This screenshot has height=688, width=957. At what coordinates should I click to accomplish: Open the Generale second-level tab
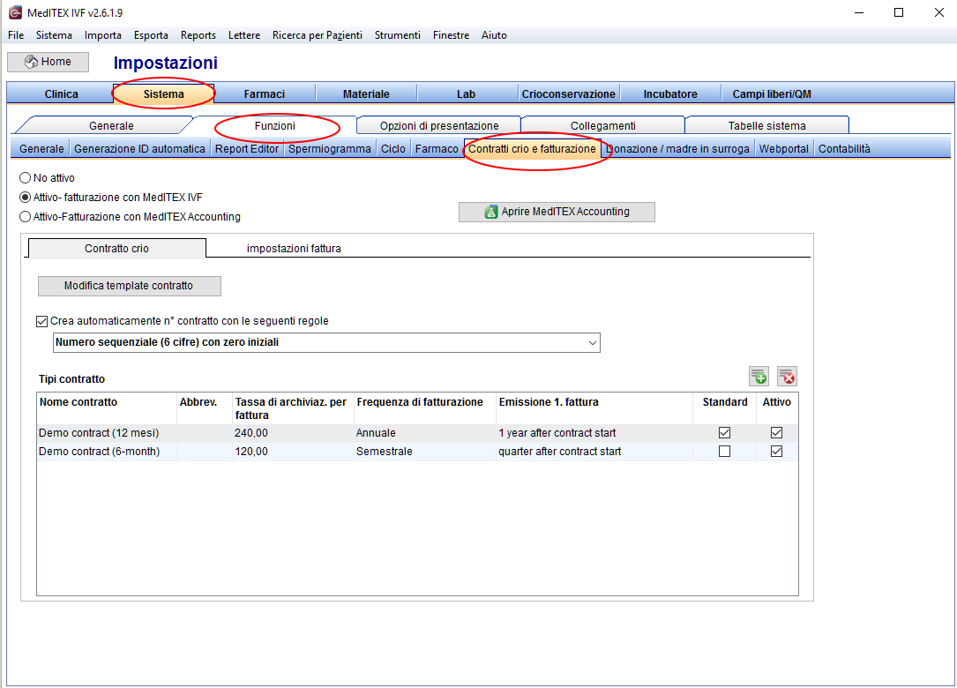coord(111,126)
